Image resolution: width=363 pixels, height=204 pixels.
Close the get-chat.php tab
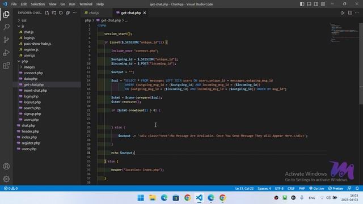tap(145, 13)
